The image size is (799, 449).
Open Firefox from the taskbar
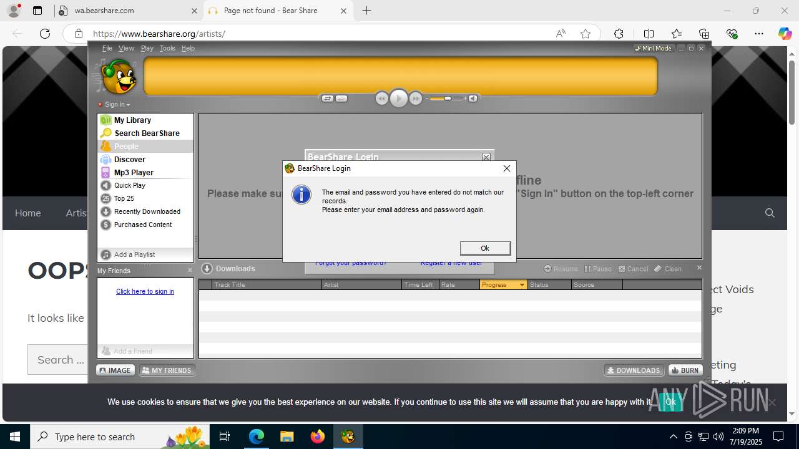coord(318,437)
